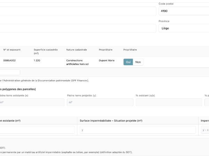Image resolution: width=209 pixels, height=156 pixels.
Task: Select Oui for Propriétaire
Action: [x=128, y=62]
